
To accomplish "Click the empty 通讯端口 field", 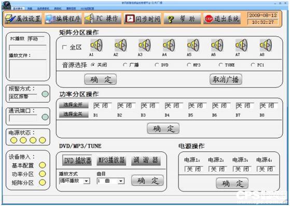I will tap(23, 118).
